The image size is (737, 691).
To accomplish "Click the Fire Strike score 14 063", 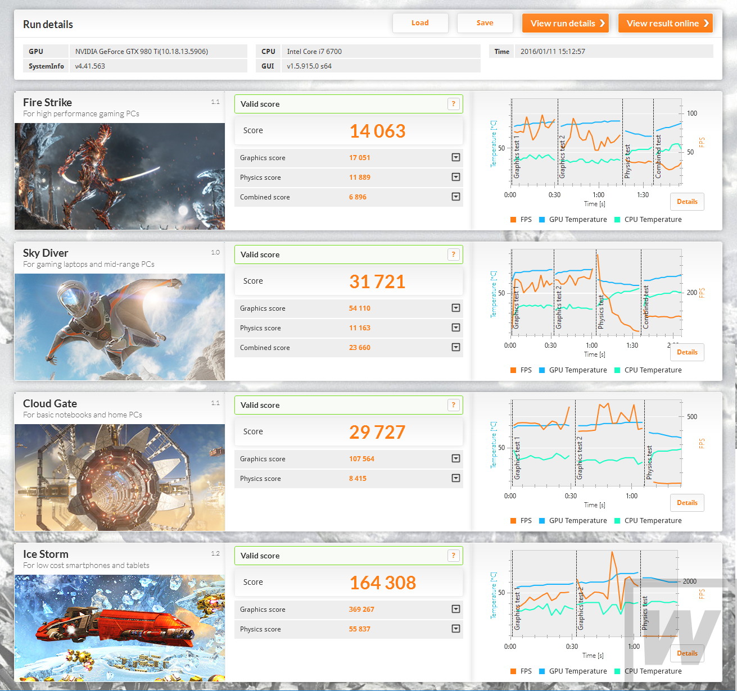I will point(377,131).
